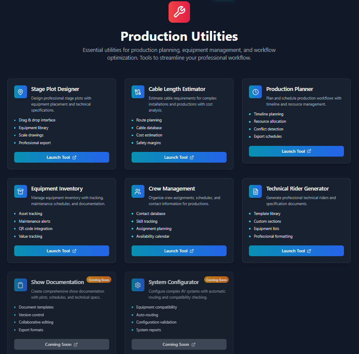Launch the Production Planner tool

click(296, 151)
